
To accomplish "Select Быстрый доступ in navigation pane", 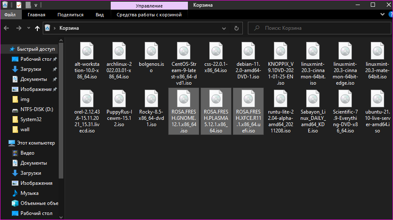I will [x=36, y=49].
